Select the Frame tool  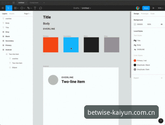(x=15, y=8)
